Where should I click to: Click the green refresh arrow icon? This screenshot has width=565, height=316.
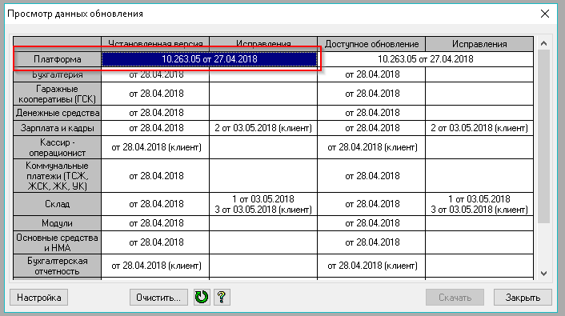202,298
